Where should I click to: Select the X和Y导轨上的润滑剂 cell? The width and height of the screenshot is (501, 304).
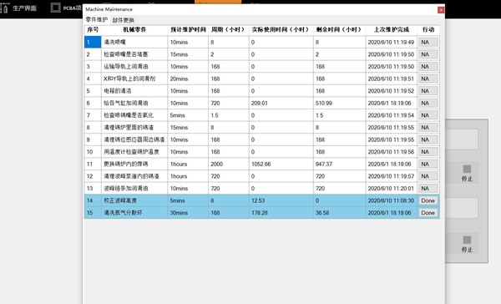pyautogui.click(x=134, y=79)
